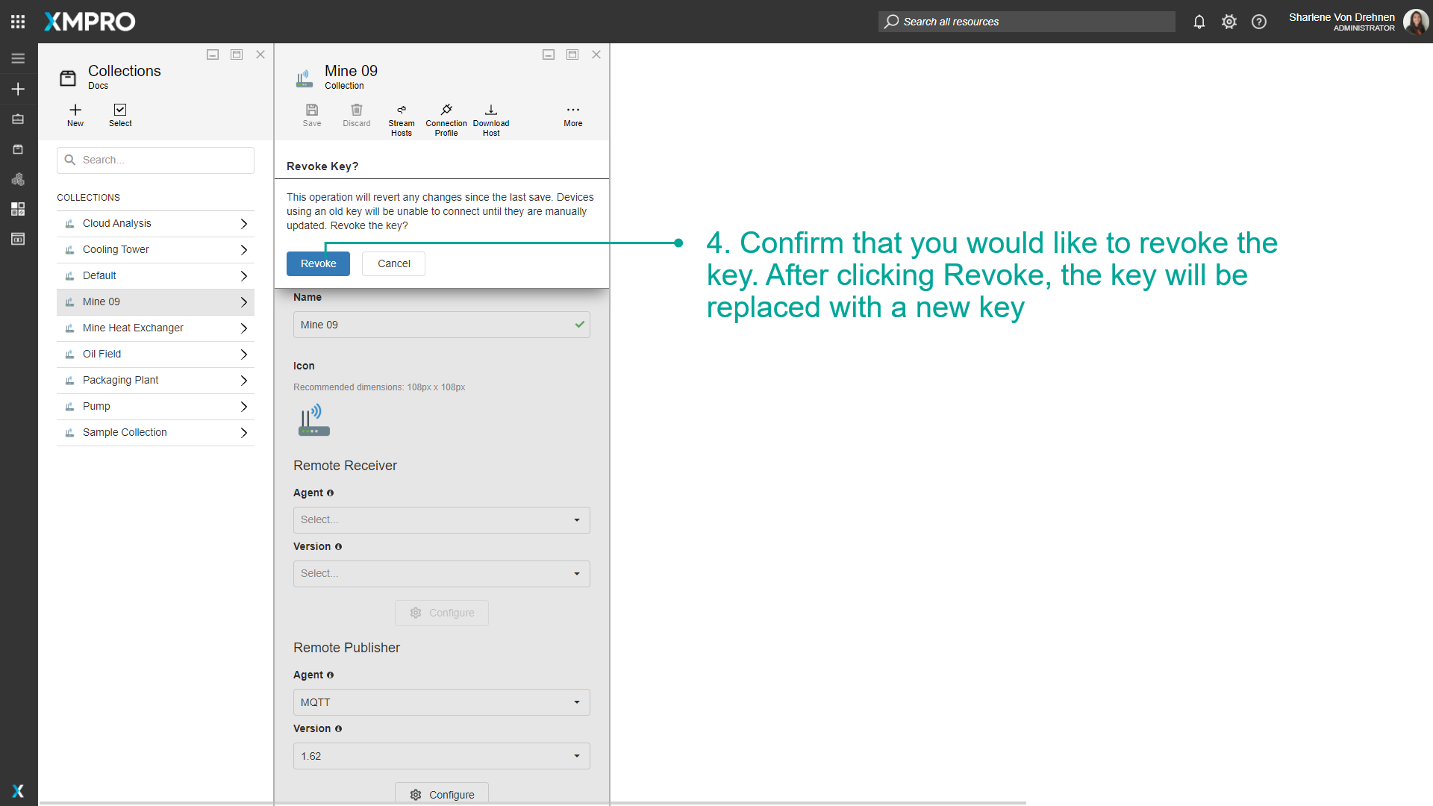The image size is (1433, 806).
Task: Open the Remote Publisher Agent MQTT dropdown
Action: [x=441, y=702]
